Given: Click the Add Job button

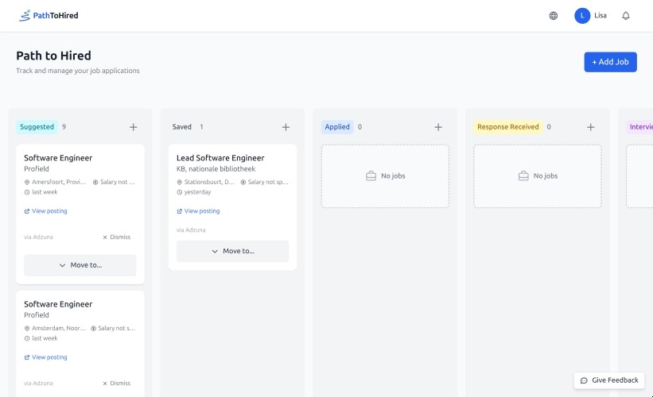Looking at the screenshot, I should tap(610, 62).
